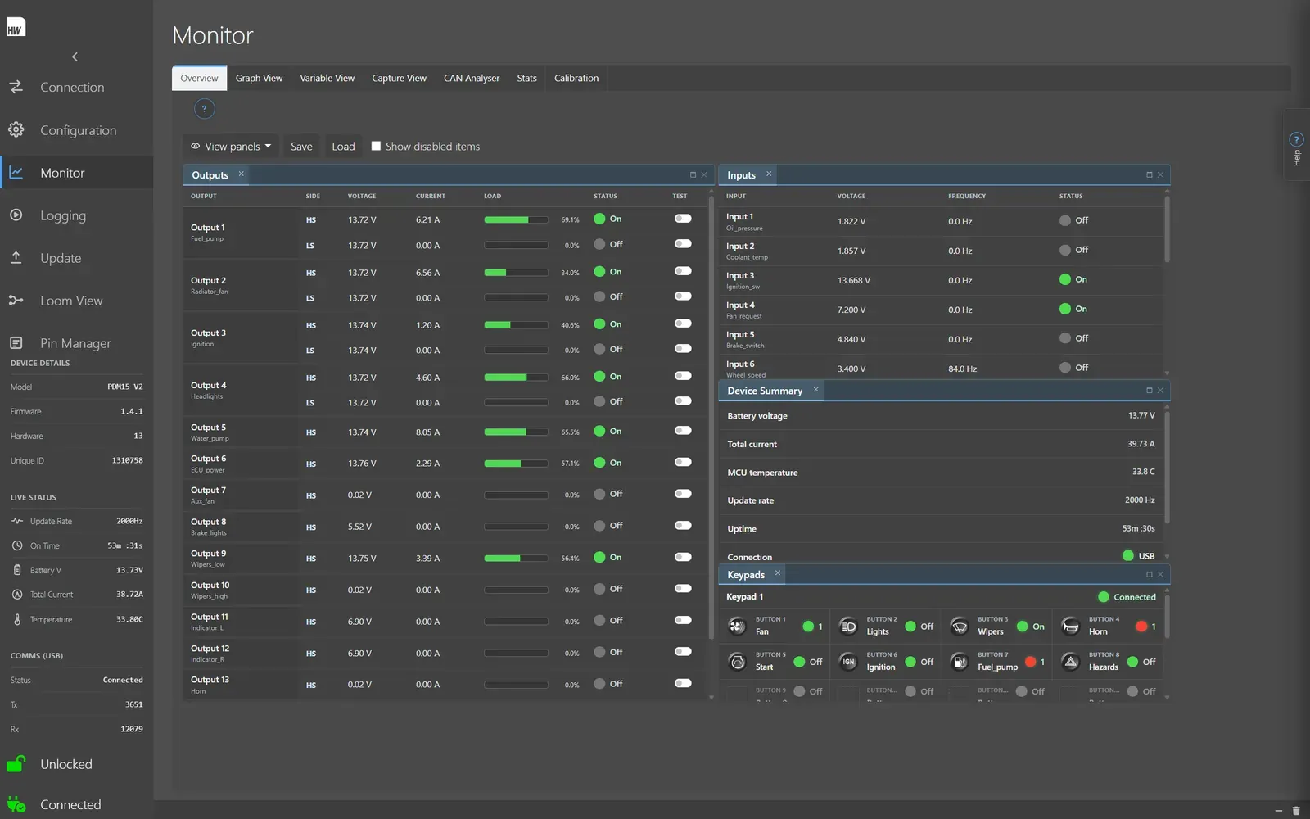Click the Inputs panel scrollbar
Image resolution: width=1310 pixels, height=819 pixels.
click(1167, 229)
